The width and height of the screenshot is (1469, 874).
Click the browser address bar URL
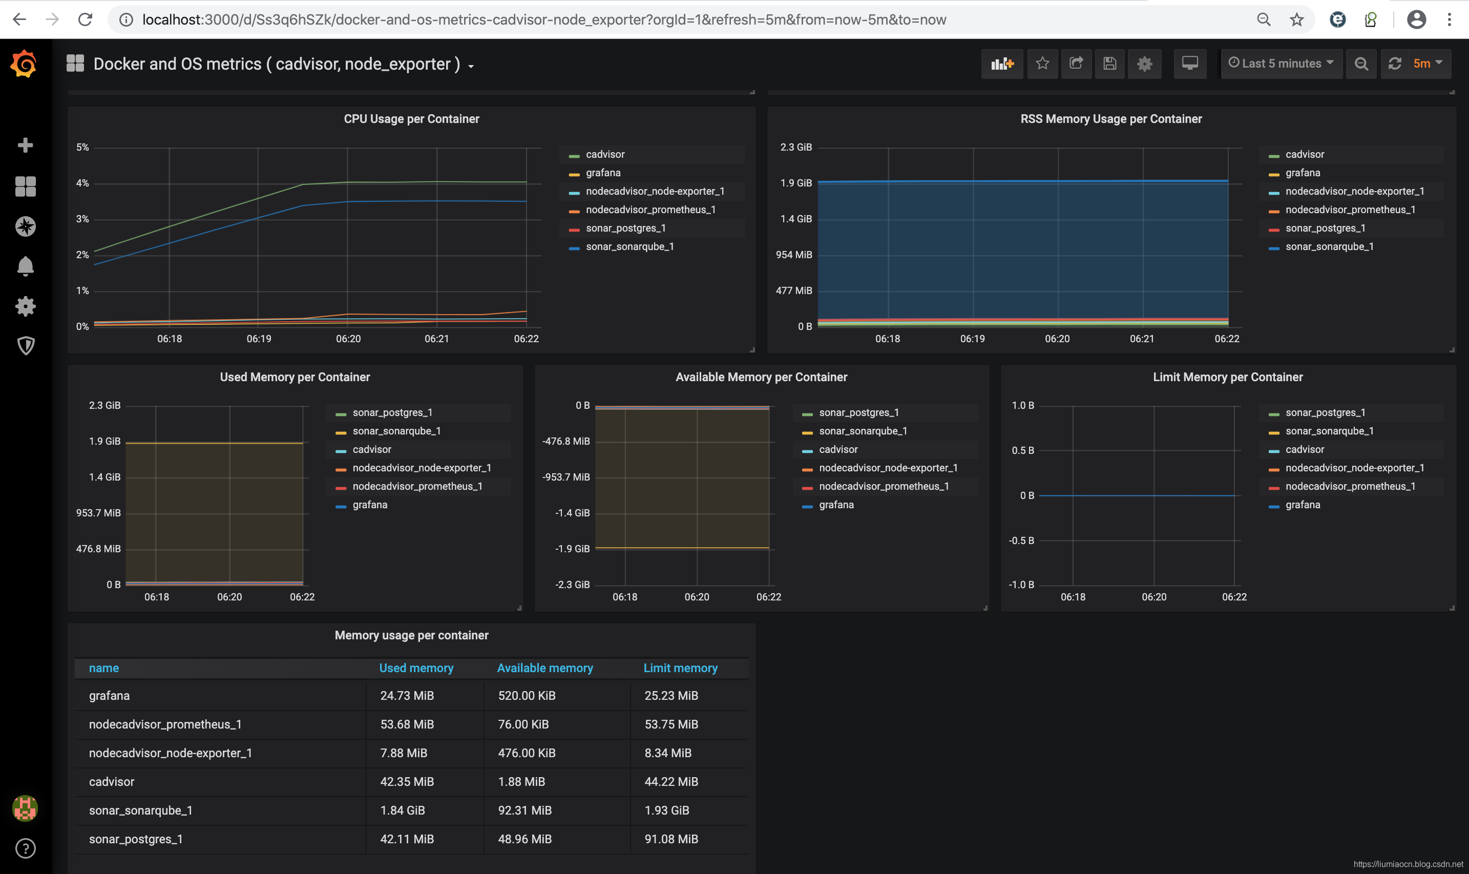point(544,19)
